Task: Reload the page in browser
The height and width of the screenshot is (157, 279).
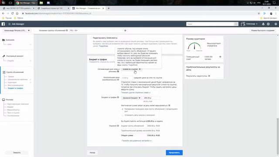Action: (x=12, y=14)
